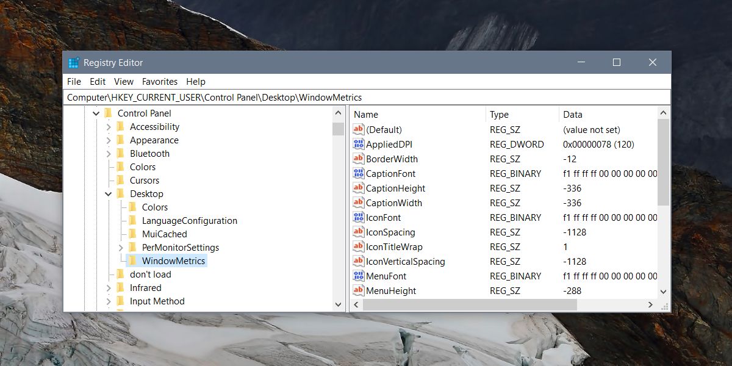Click the 0x00000078 (120) data cell
The width and height of the screenshot is (732, 366).
tap(598, 145)
